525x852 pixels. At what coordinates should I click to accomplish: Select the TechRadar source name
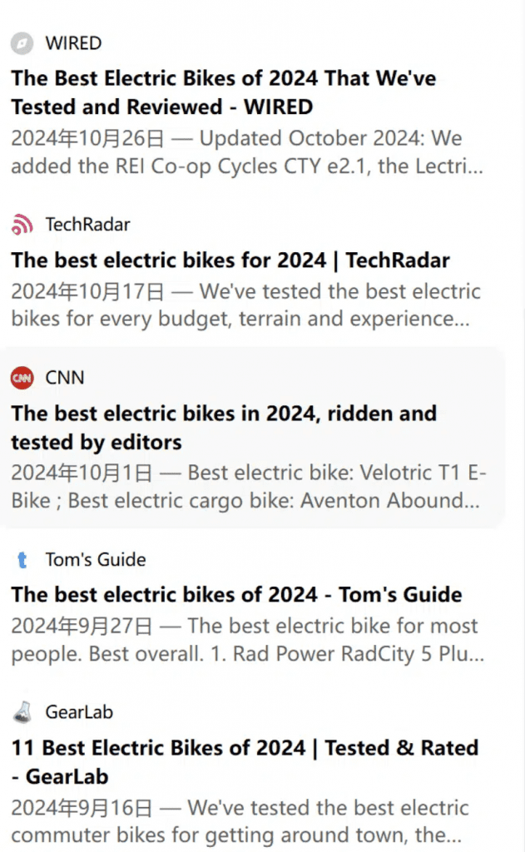(87, 224)
